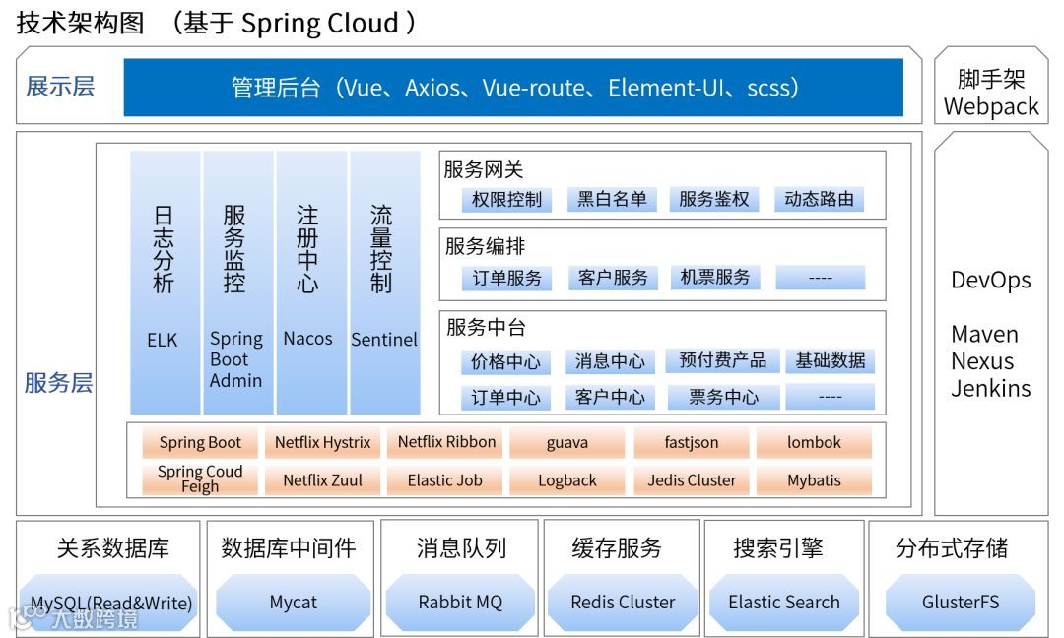Click the 动态路由 block
This screenshot has width=1064, height=638.
(819, 199)
